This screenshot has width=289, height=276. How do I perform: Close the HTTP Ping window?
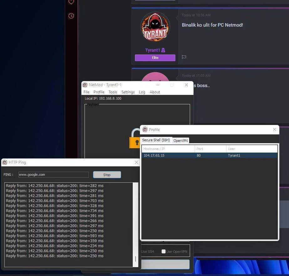click(137, 162)
